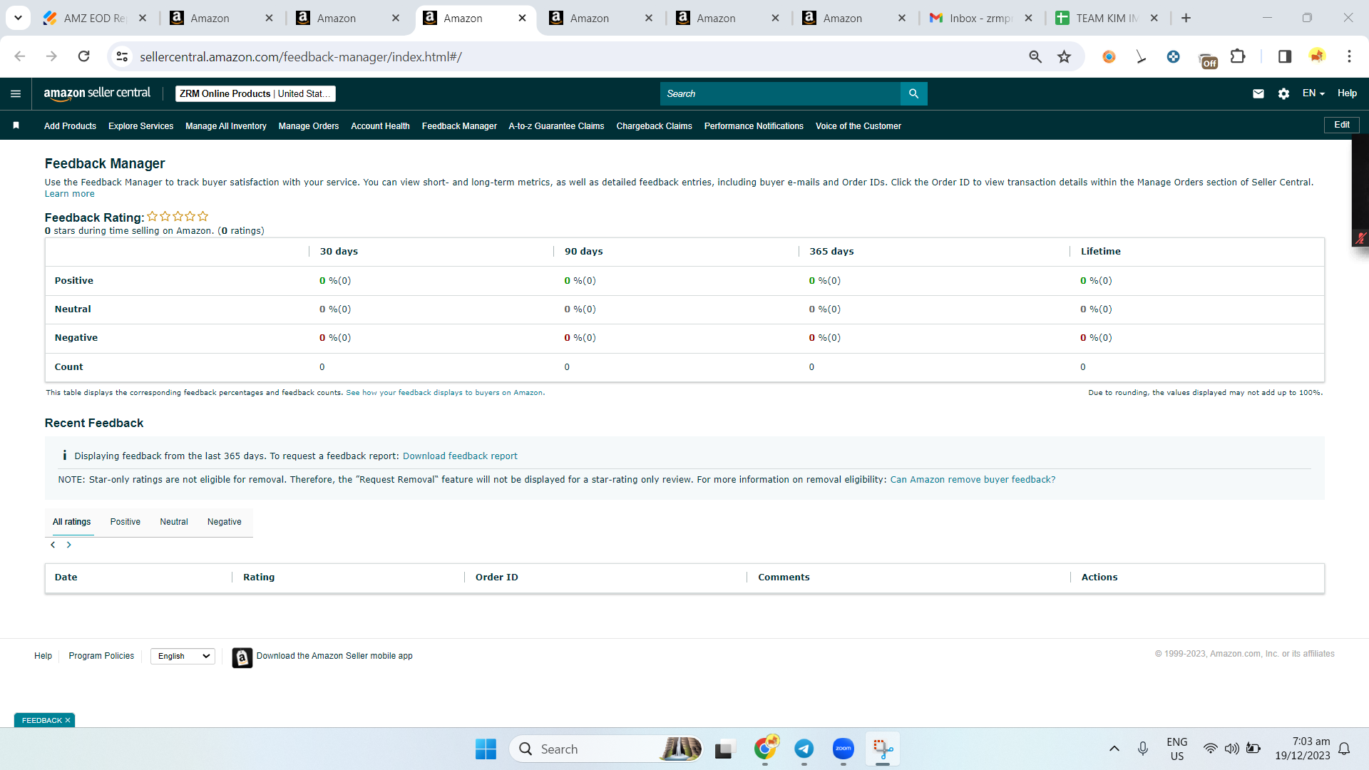Open the tab search dropdown arrow
The image size is (1369, 770).
[18, 18]
